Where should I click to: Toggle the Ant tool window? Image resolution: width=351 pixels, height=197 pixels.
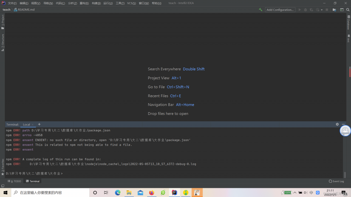(x=349, y=38)
